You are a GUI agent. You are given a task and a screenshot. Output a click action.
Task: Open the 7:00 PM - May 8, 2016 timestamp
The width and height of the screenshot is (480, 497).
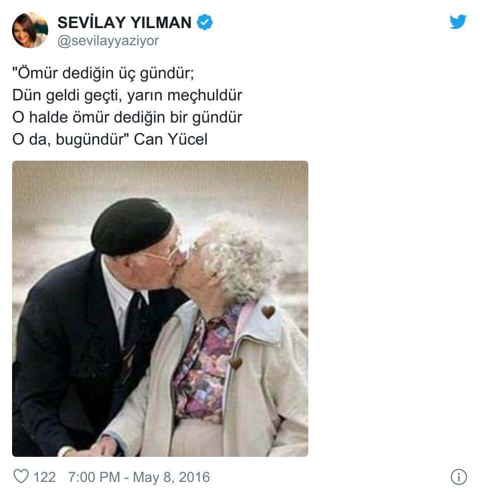click(139, 477)
